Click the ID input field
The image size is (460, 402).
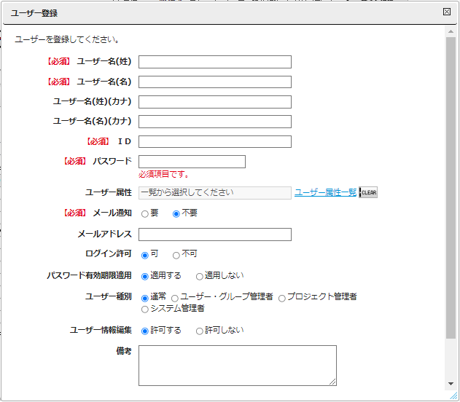(215, 141)
